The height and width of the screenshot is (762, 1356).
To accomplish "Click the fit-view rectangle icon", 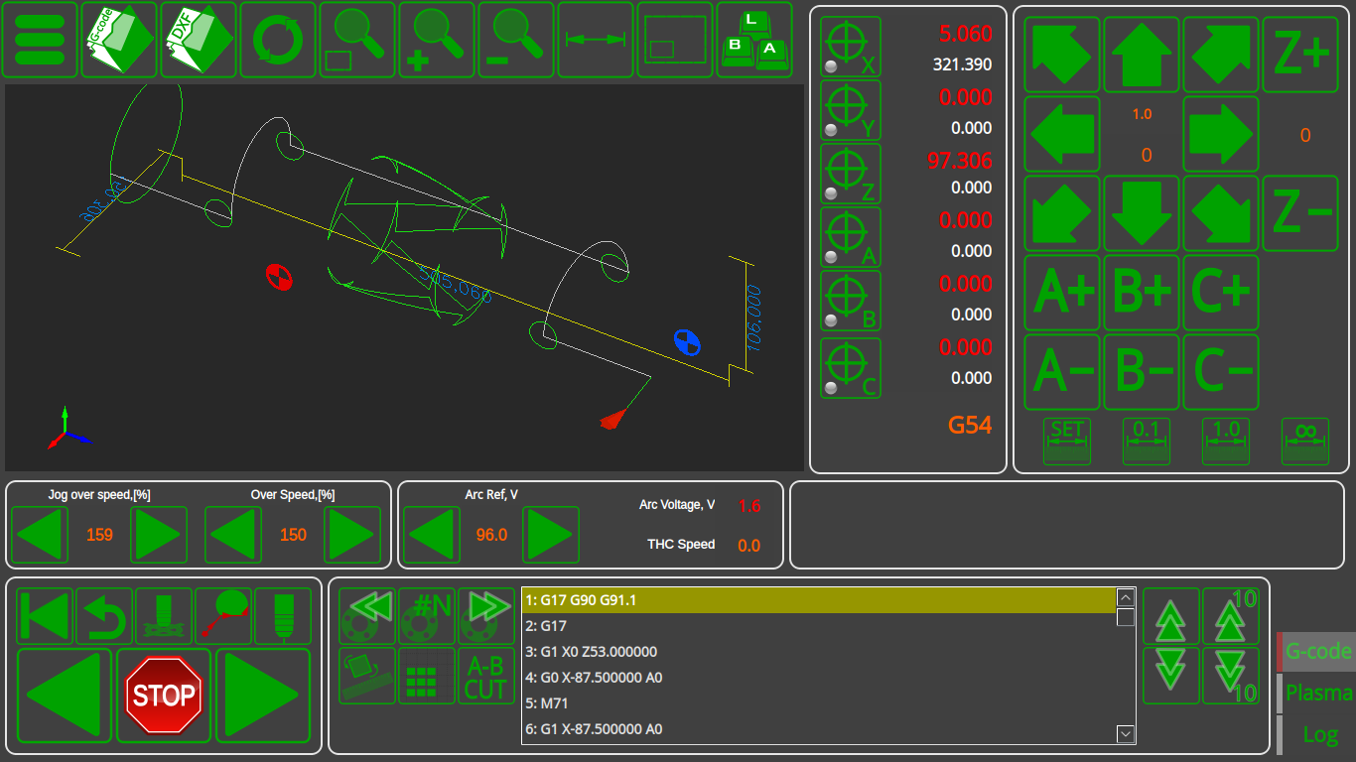I will (x=675, y=40).
